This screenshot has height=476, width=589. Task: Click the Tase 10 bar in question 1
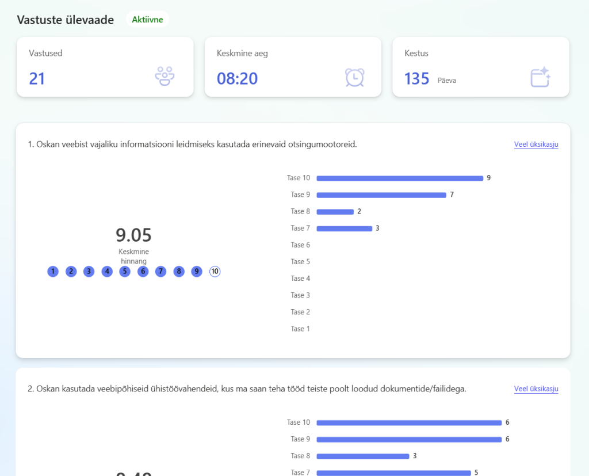(x=399, y=178)
